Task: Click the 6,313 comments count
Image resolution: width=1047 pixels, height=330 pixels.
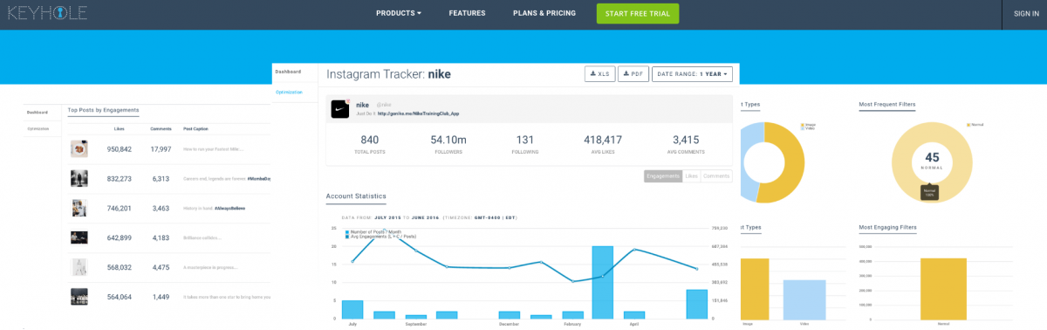Action: [161, 178]
